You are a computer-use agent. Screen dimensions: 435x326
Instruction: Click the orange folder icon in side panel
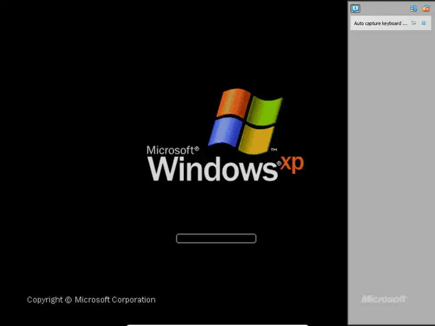point(426,8)
